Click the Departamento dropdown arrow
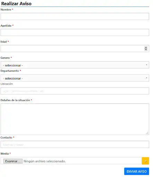The width and height of the screenshot is (153, 177). pos(146,78)
